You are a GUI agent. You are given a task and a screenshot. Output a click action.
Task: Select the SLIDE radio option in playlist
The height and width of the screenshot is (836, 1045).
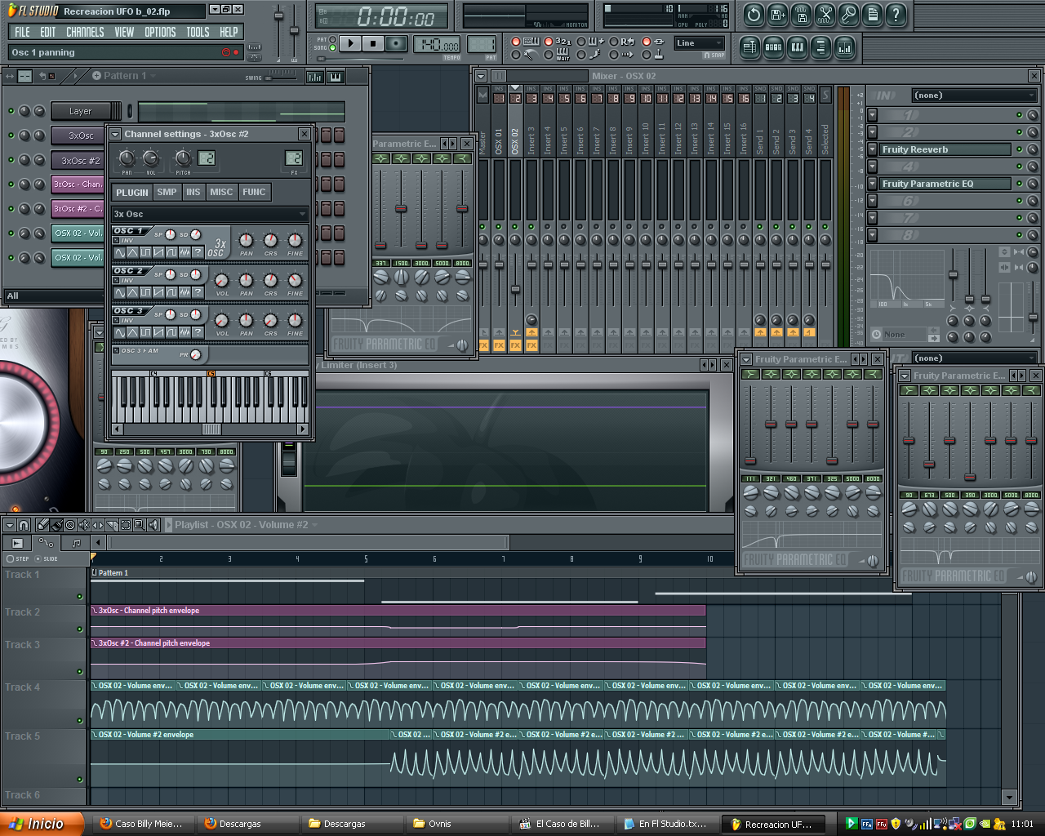[x=38, y=559]
